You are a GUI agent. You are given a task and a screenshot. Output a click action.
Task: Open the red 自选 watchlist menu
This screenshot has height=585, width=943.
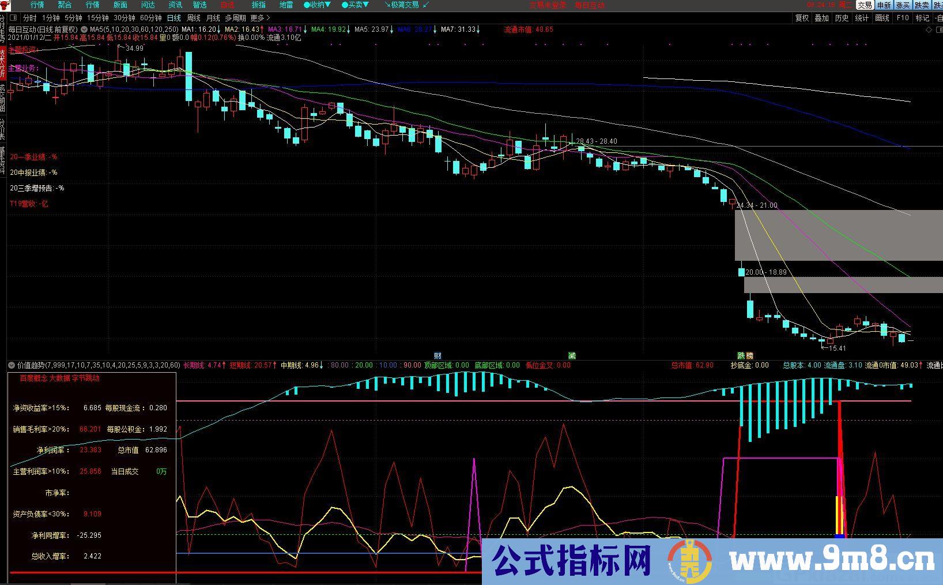point(227,5)
